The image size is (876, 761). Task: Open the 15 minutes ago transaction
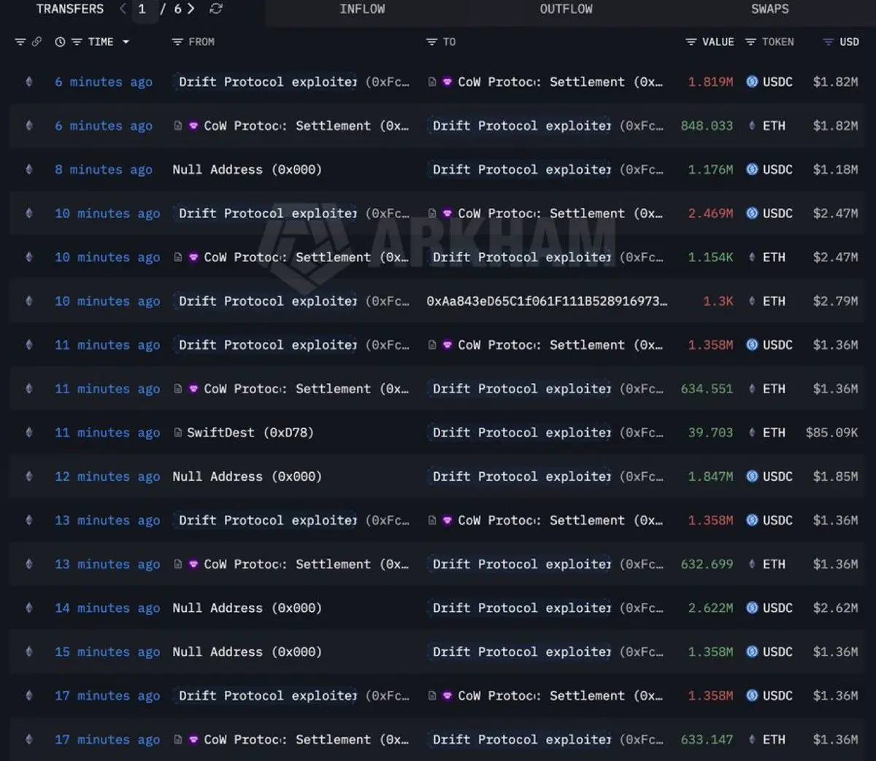coord(107,652)
